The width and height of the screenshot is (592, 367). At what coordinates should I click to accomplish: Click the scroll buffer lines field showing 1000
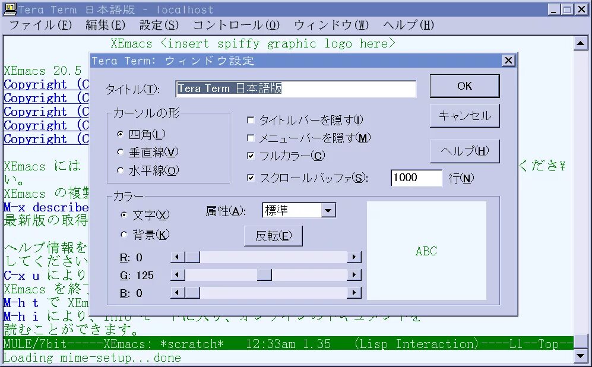click(416, 178)
